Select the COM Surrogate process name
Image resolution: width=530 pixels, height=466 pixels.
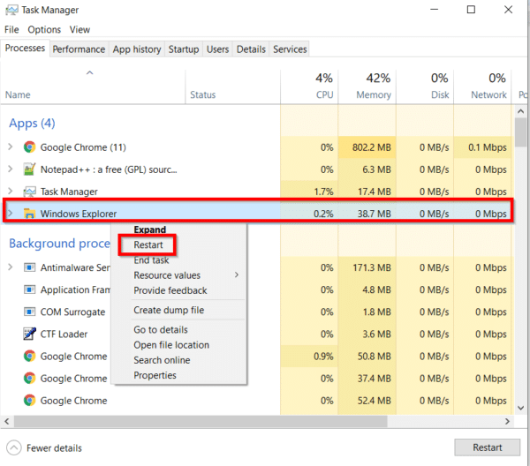tap(72, 312)
